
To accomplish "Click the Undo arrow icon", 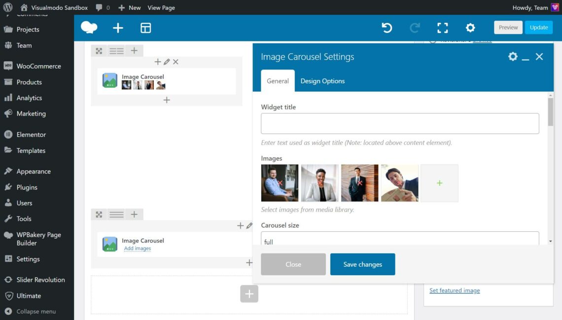I will [387, 28].
